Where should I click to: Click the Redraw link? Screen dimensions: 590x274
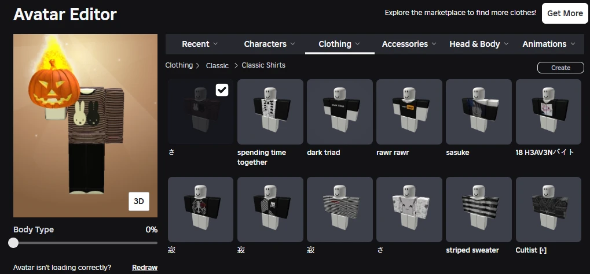click(x=145, y=268)
